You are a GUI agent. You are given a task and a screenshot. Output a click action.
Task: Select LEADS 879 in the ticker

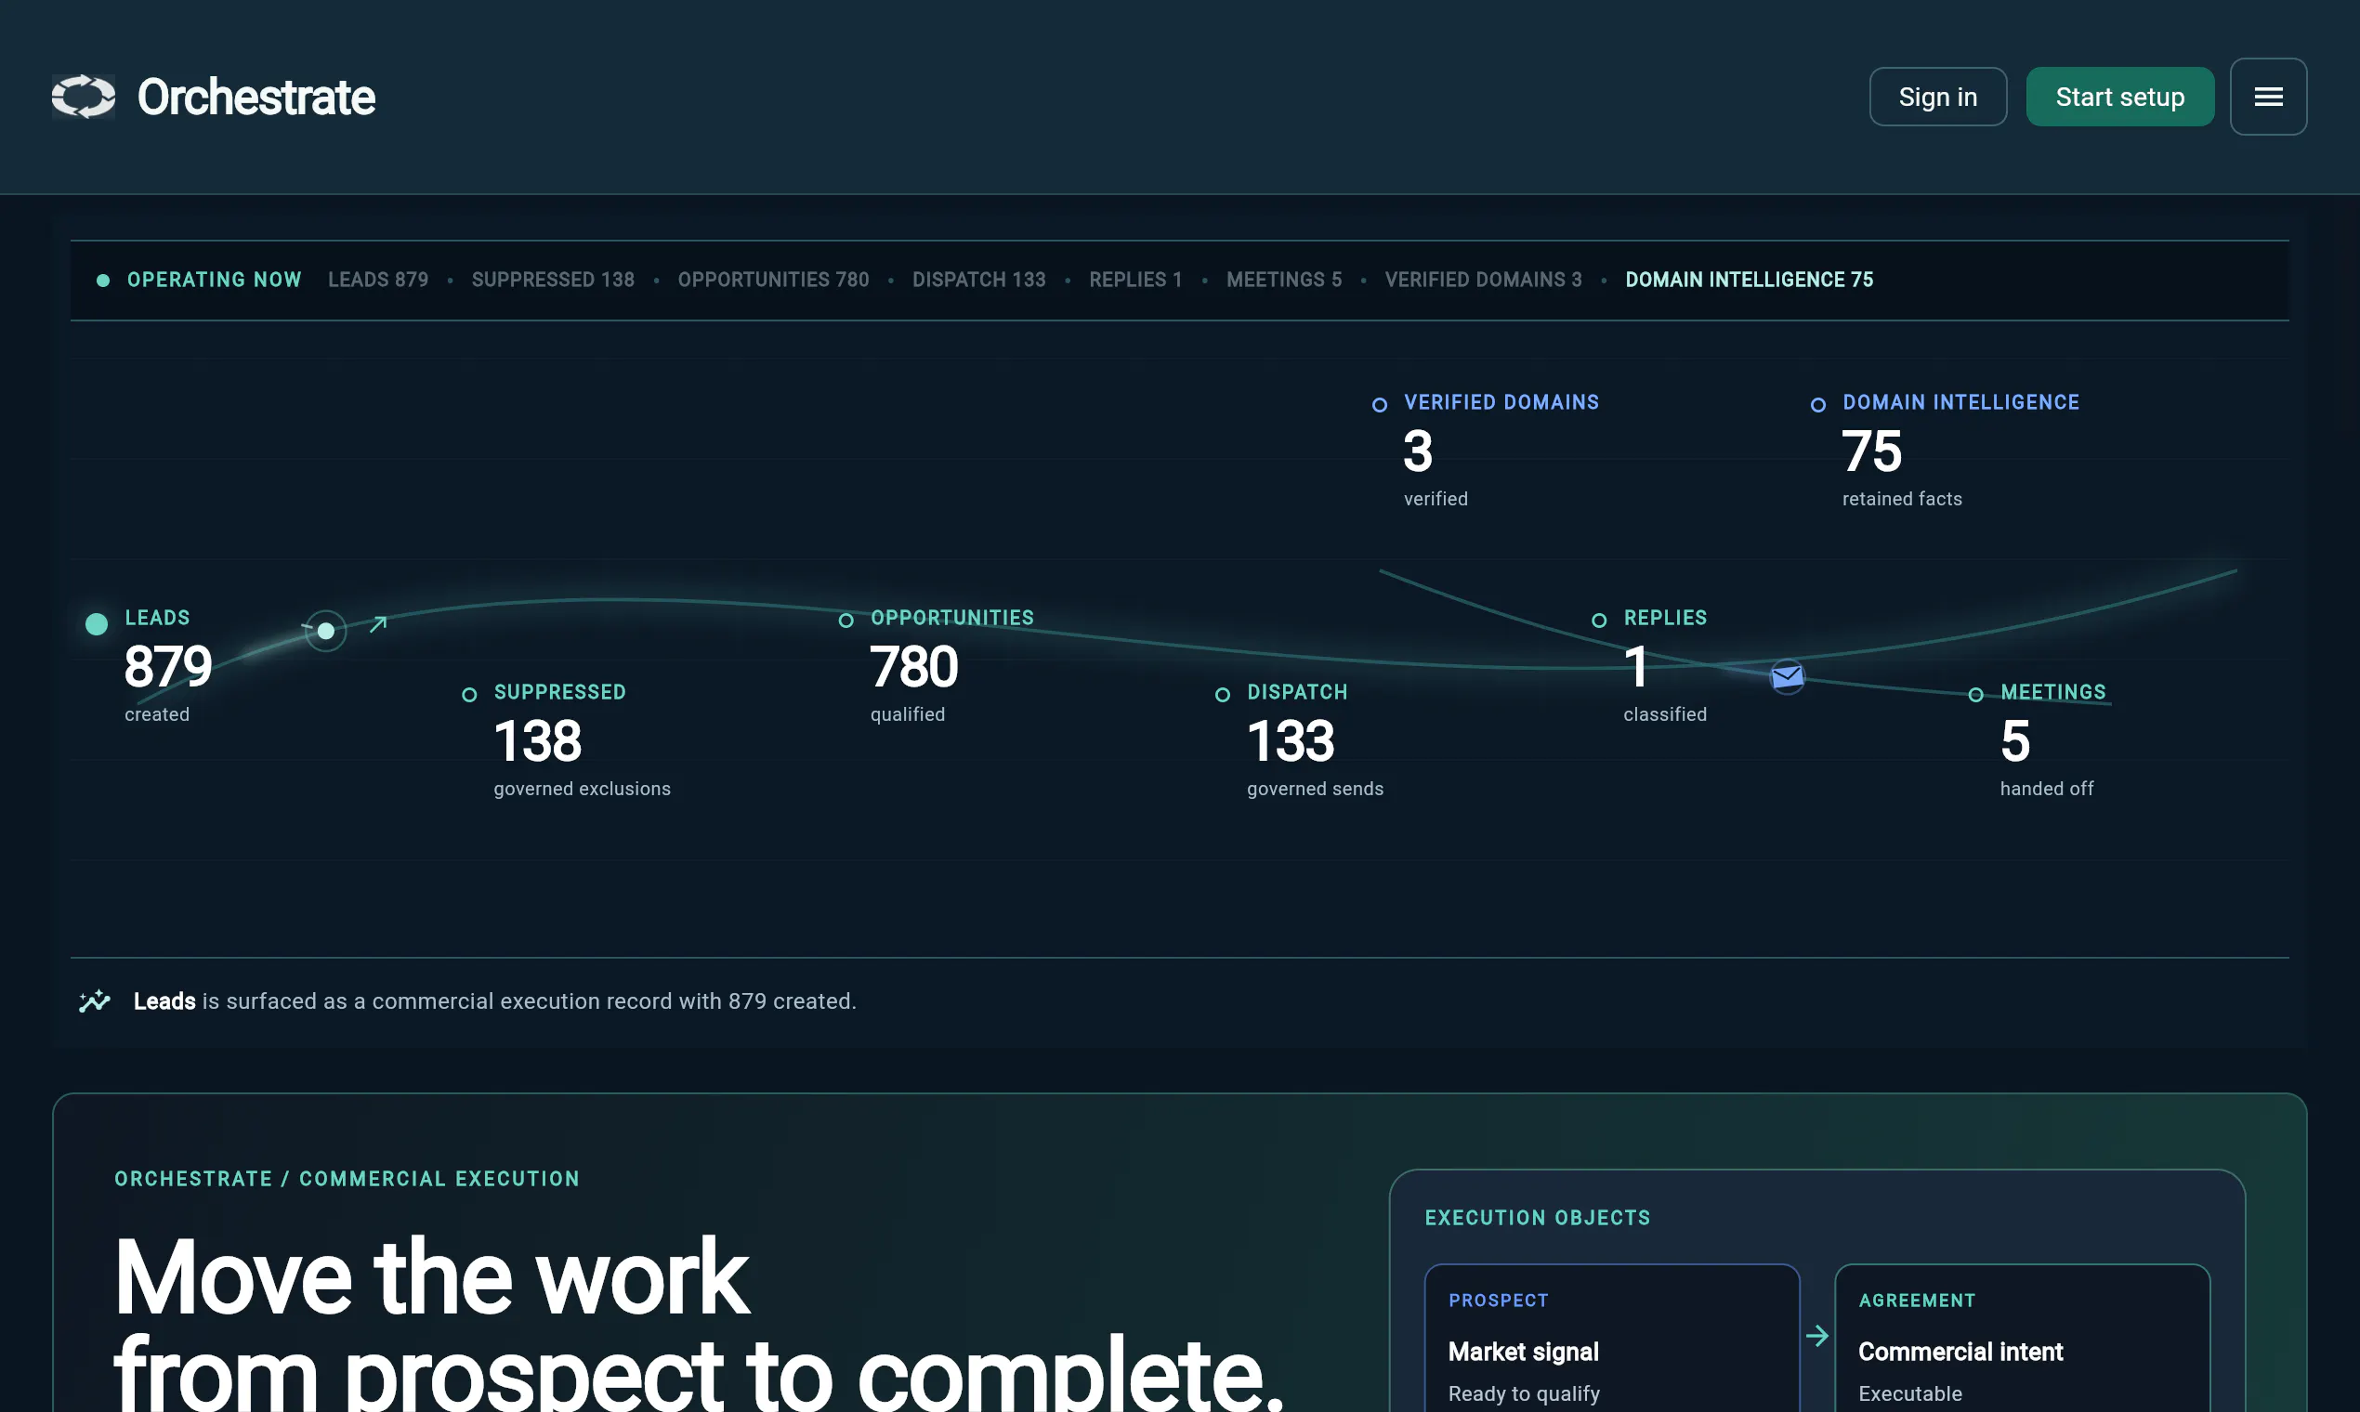coord(378,280)
